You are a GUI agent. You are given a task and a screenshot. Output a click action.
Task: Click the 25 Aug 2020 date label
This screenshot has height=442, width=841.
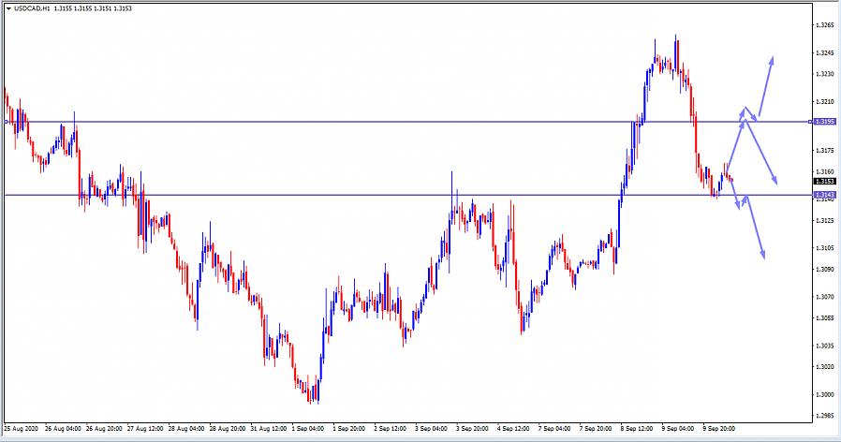[x=21, y=428]
